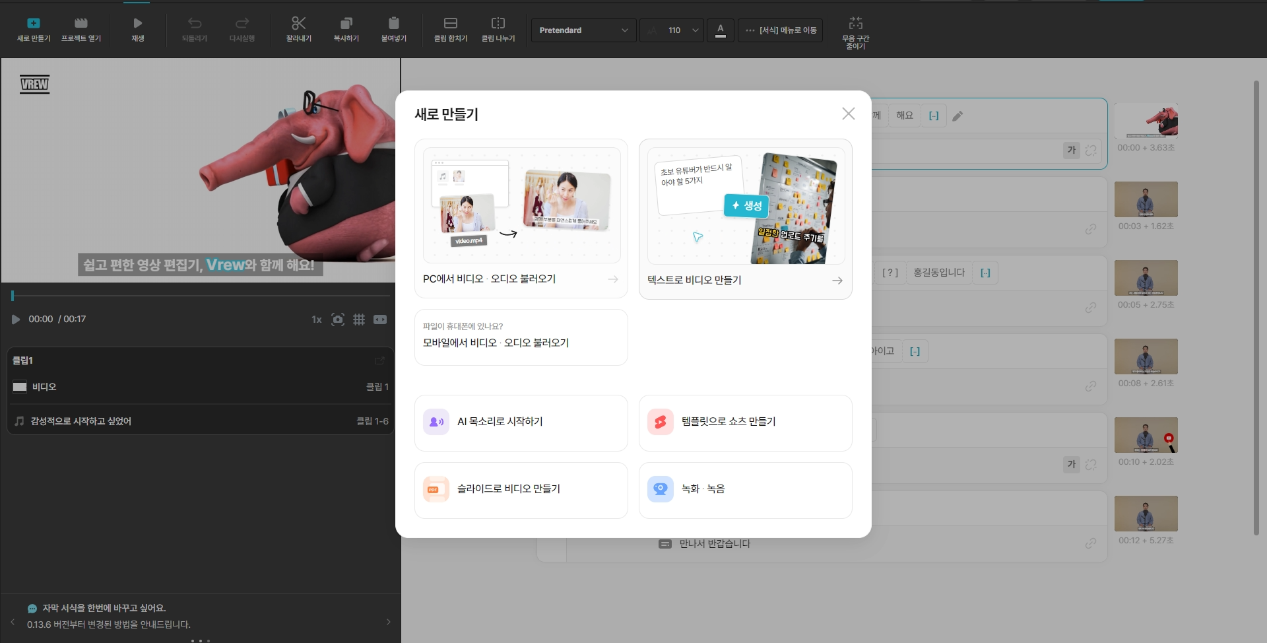This screenshot has width=1267, height=643.
Task: Select the 비디오 track row
Action: [201, 387]
